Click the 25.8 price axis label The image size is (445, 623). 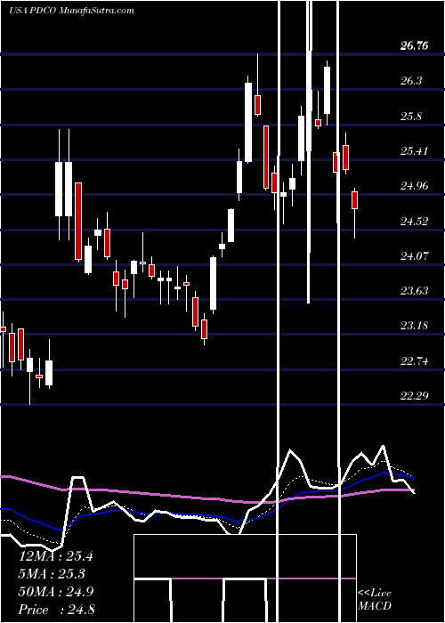[411, 117]
